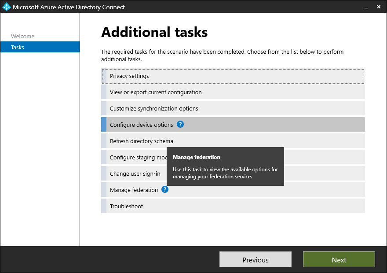Image resolution: width=387 pixels, height=273 pixels.
Task: Open the Troubleshoot task
Action: coord(233,206)
